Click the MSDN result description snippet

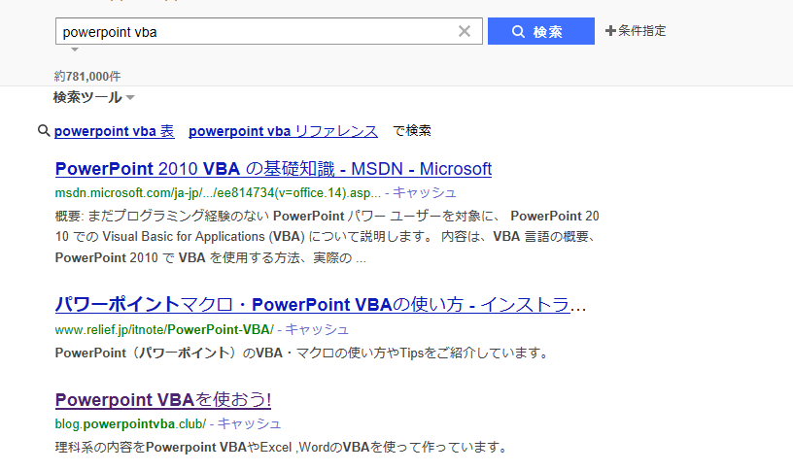[328, 237]
